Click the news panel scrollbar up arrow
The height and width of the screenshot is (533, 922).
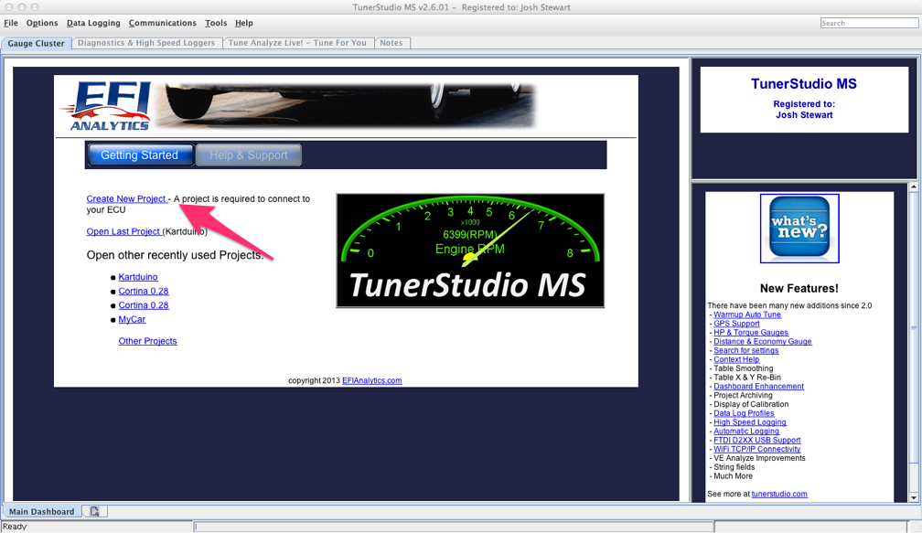(913, 187)
